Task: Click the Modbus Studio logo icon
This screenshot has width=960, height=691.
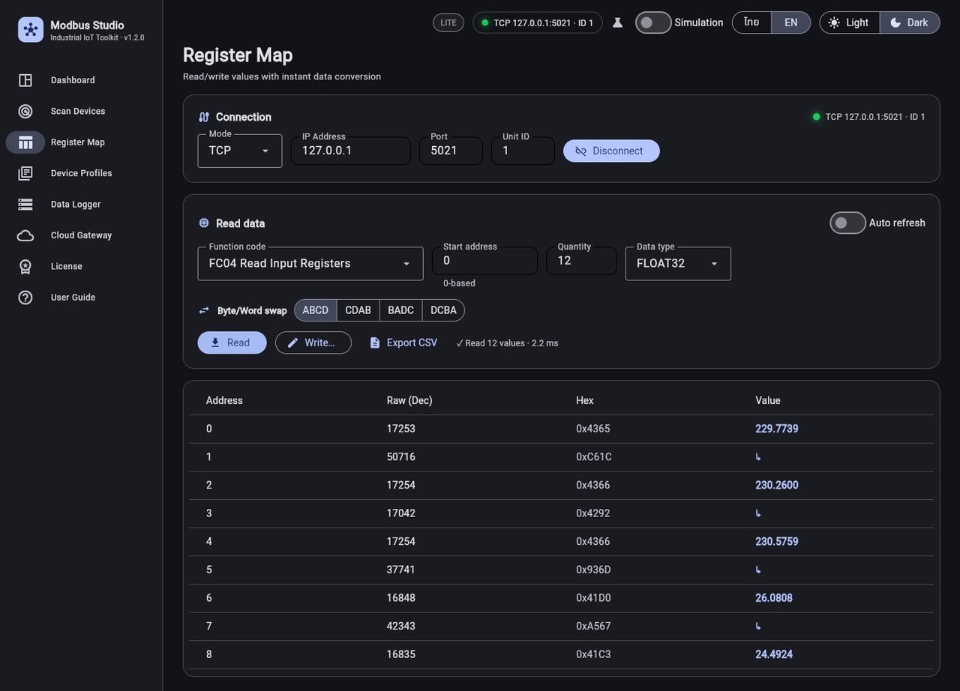Action: 31,30
